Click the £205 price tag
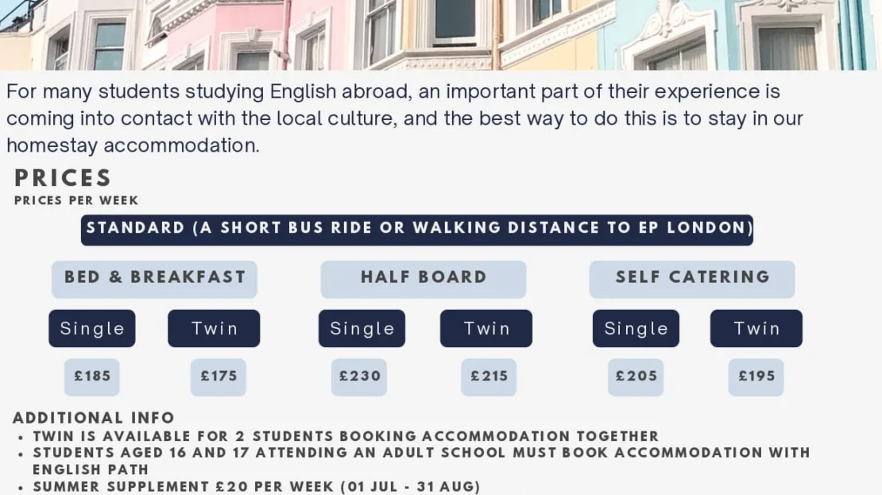The width and height of the screenshot is (882, 495). pos(636,377)
